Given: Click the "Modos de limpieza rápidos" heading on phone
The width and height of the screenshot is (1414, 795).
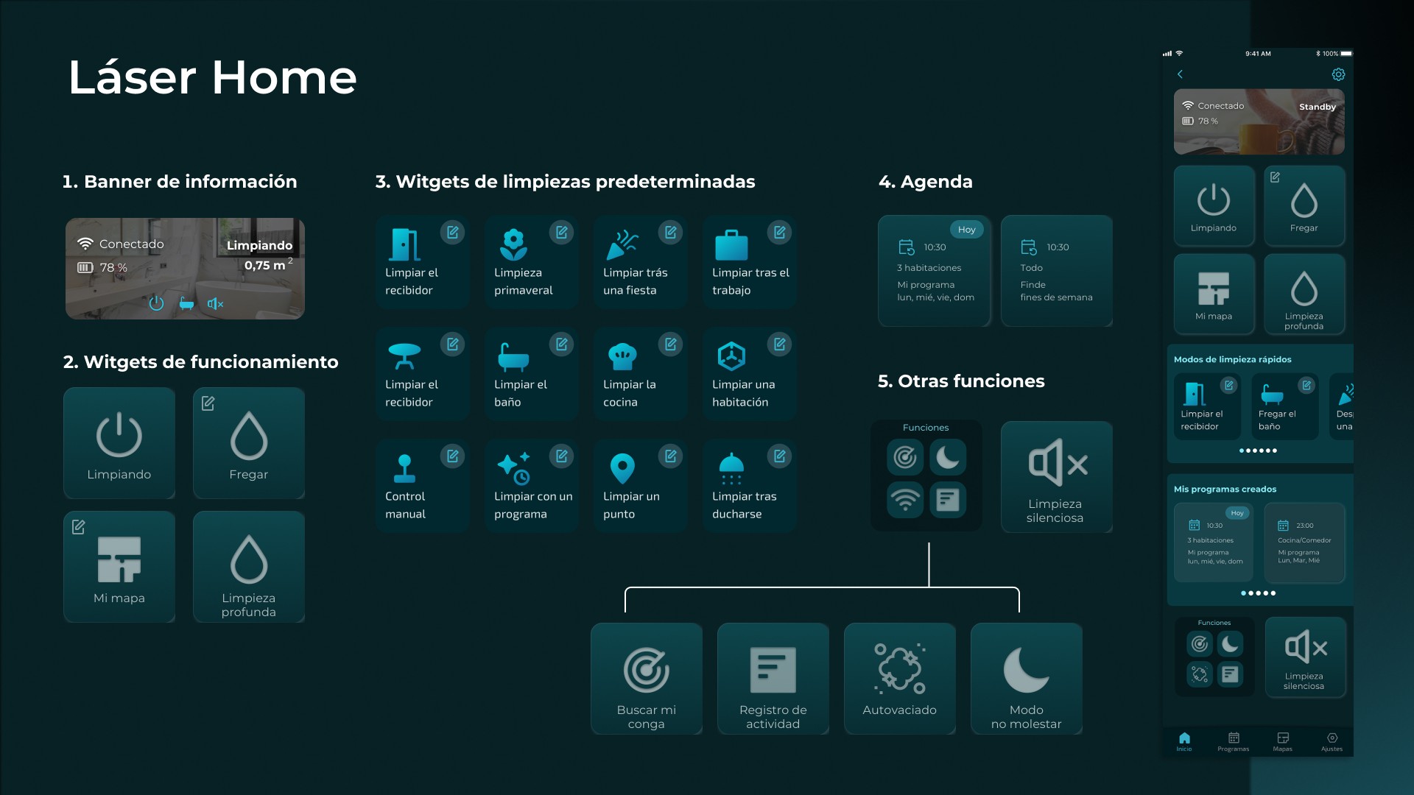Looking at the screenshot, I should tap(1233, 359).
